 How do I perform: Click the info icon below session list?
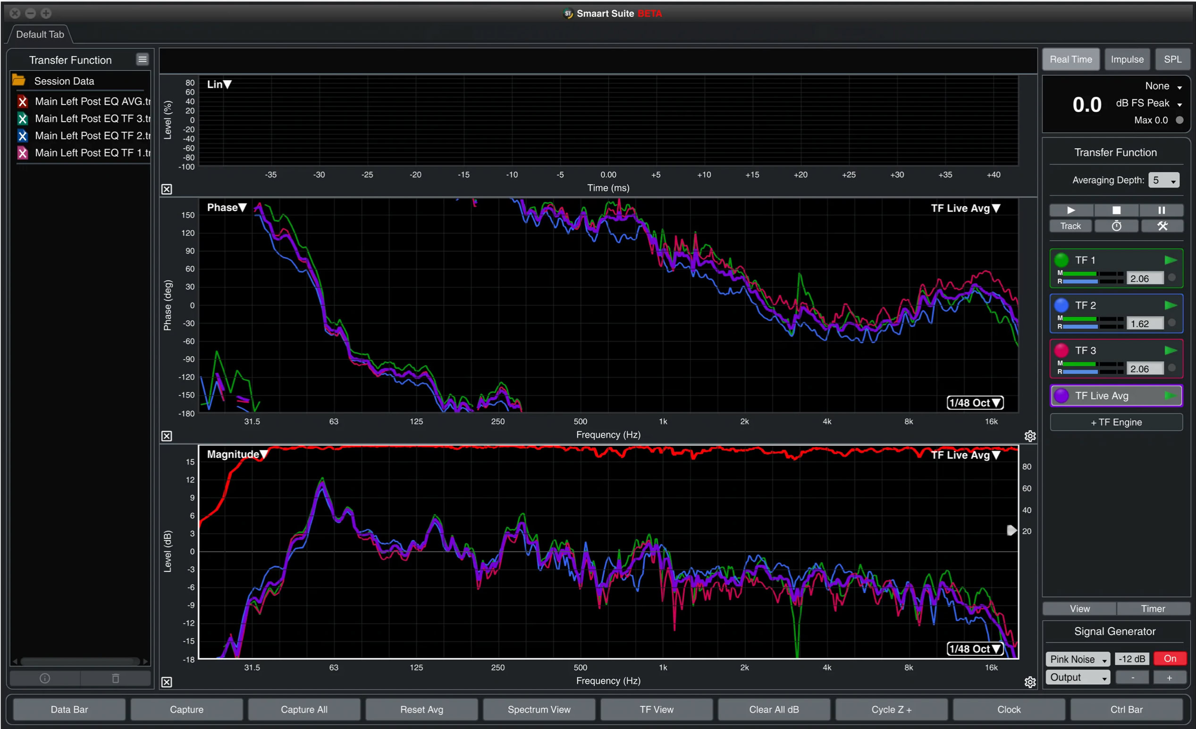45,678
